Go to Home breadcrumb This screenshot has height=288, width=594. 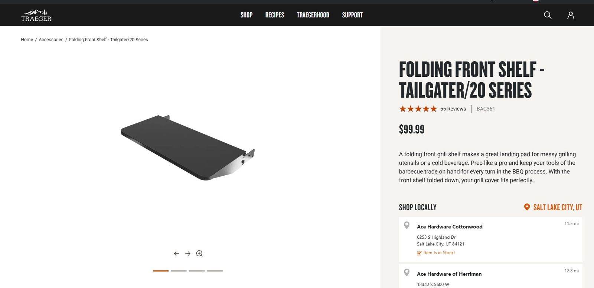pos(27,40)
